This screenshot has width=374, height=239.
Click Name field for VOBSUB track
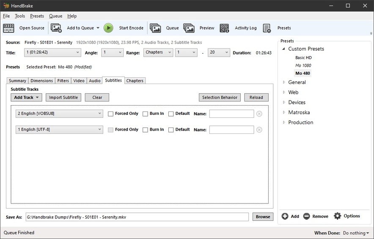[x=231, y=114]
